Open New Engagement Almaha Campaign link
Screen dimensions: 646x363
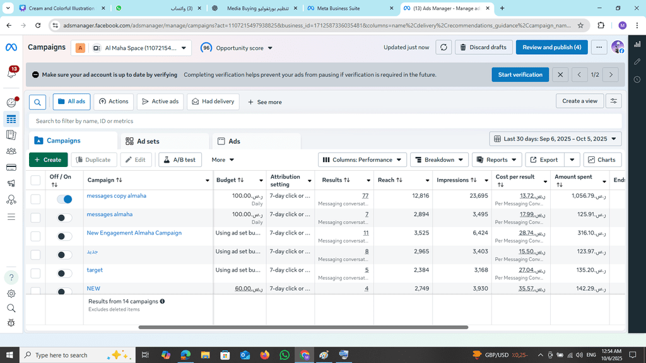point(134,233)
